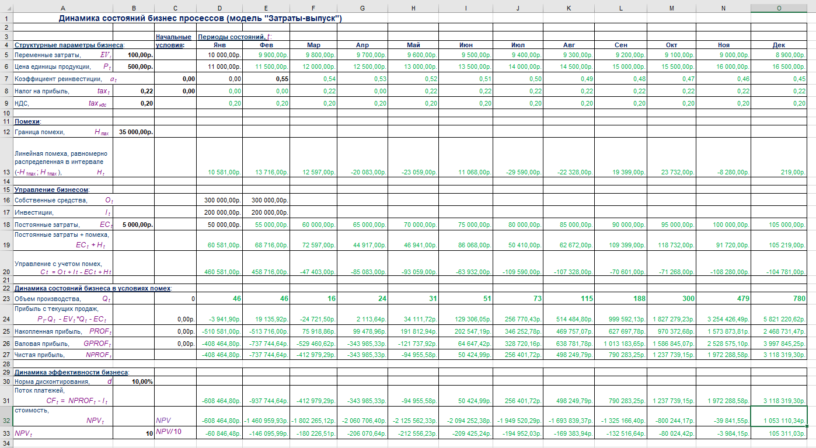
Task: Select production volume cell 780
Action: pyautogui.click(x=778, y=298)
